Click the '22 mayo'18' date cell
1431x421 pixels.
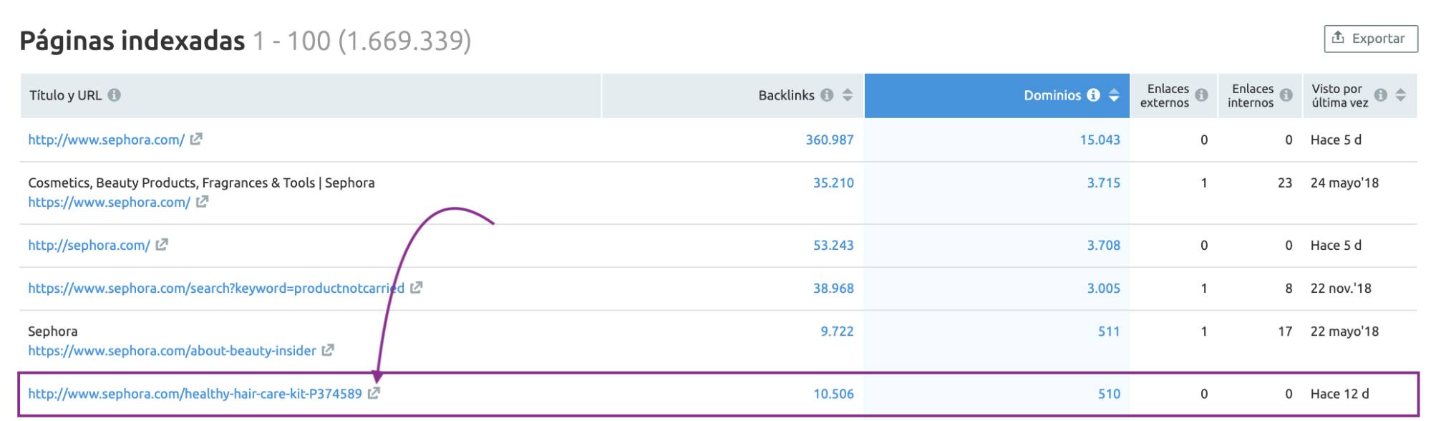coord(1344,331)
